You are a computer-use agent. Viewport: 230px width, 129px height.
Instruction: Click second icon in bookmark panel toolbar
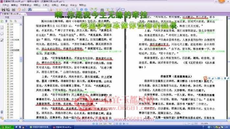(11, 21)
